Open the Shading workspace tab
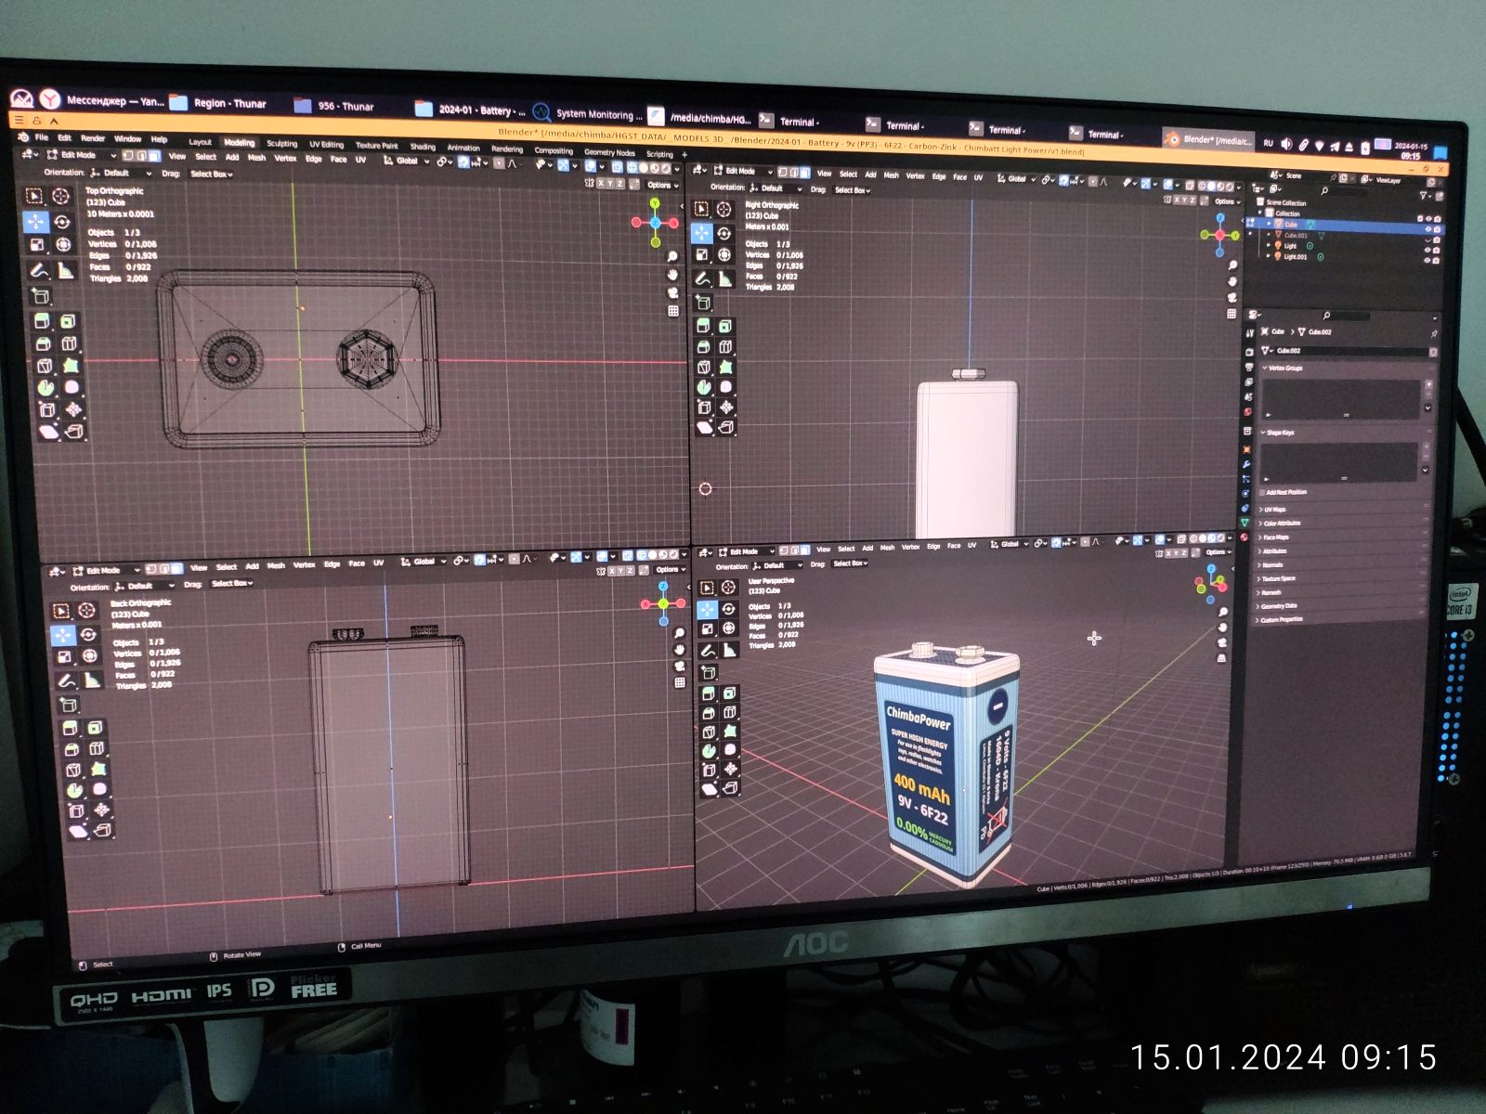Image resolution: width=1486 pixels, height=1114 pixels. (x=423, y=147)
